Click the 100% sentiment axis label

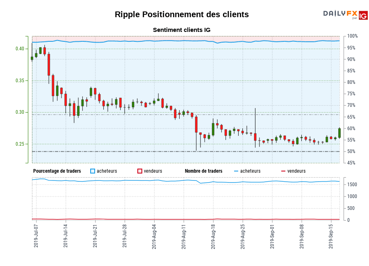pos(353,36)
